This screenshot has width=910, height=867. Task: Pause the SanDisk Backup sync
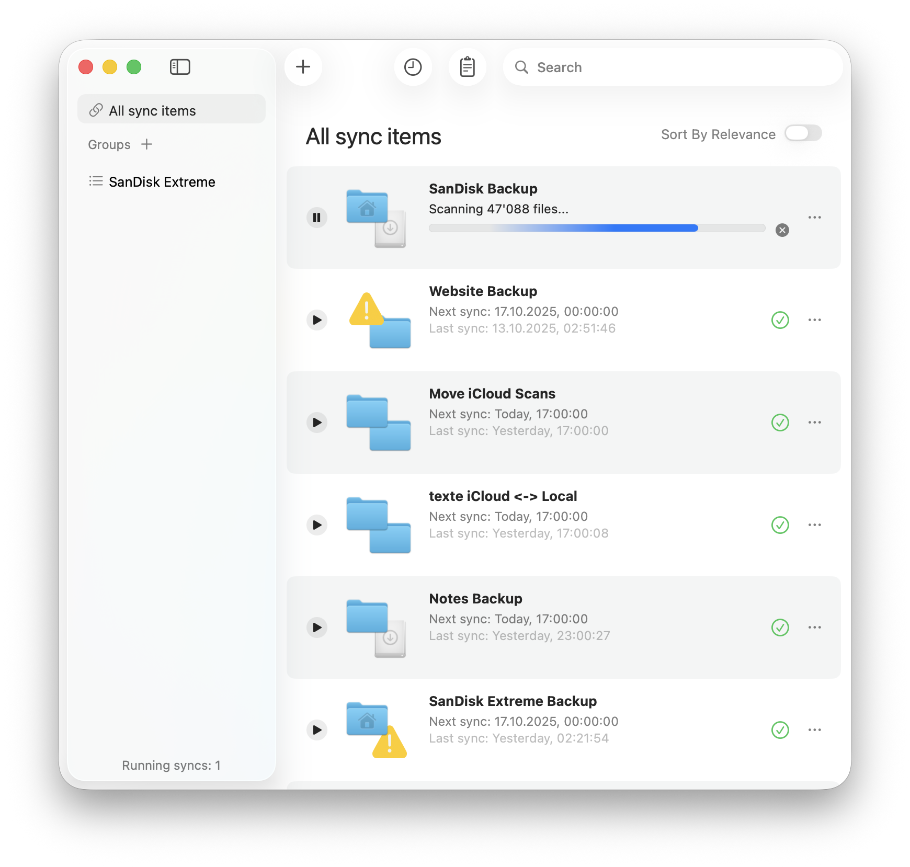coord(317,218)
